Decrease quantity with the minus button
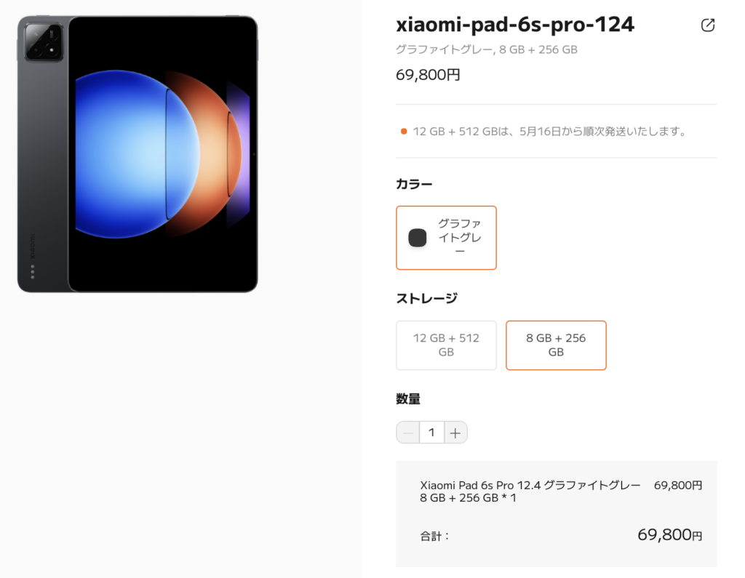Screen dimensions: 745x578 tap(408, 433)
